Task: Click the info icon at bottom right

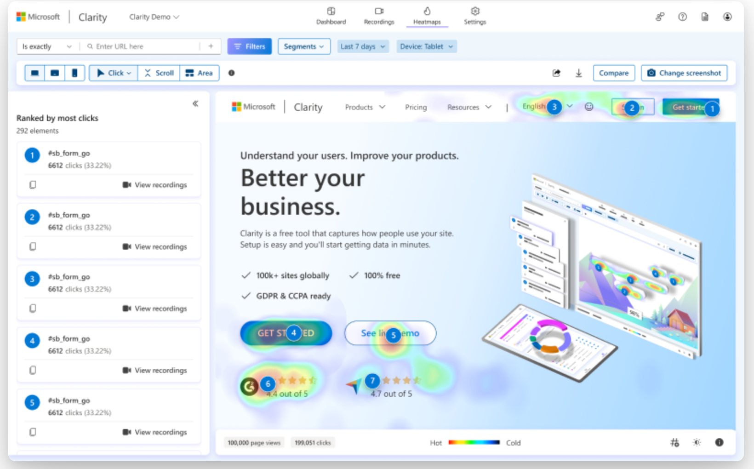Action: click(x=719, y=442)
